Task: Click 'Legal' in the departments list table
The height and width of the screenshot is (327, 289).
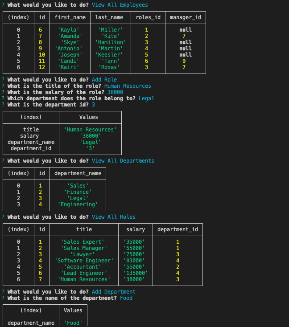Action: pyautogui.click(x=78, y=198)
